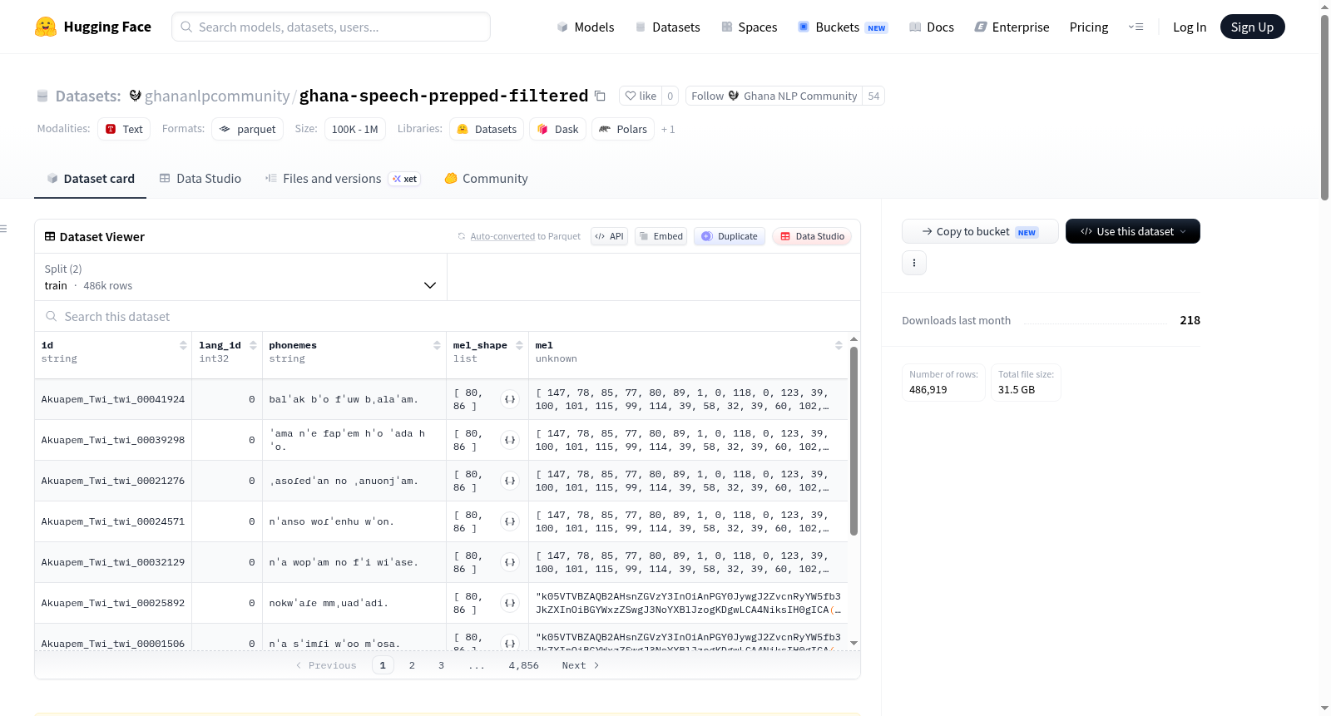1331x716 pixels.
Task: Click Log In
Action: pyautogui.click(x=1189, y=27)
